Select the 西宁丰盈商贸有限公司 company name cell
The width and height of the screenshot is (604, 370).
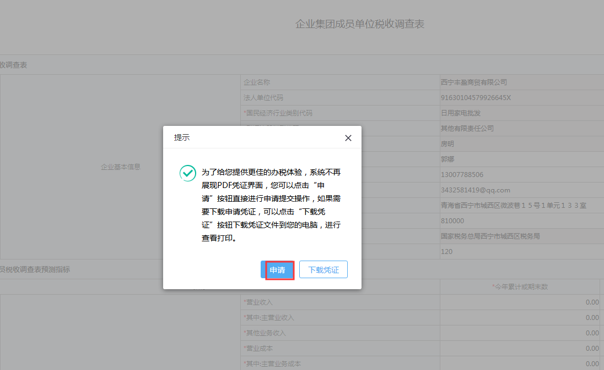(522, 82)
